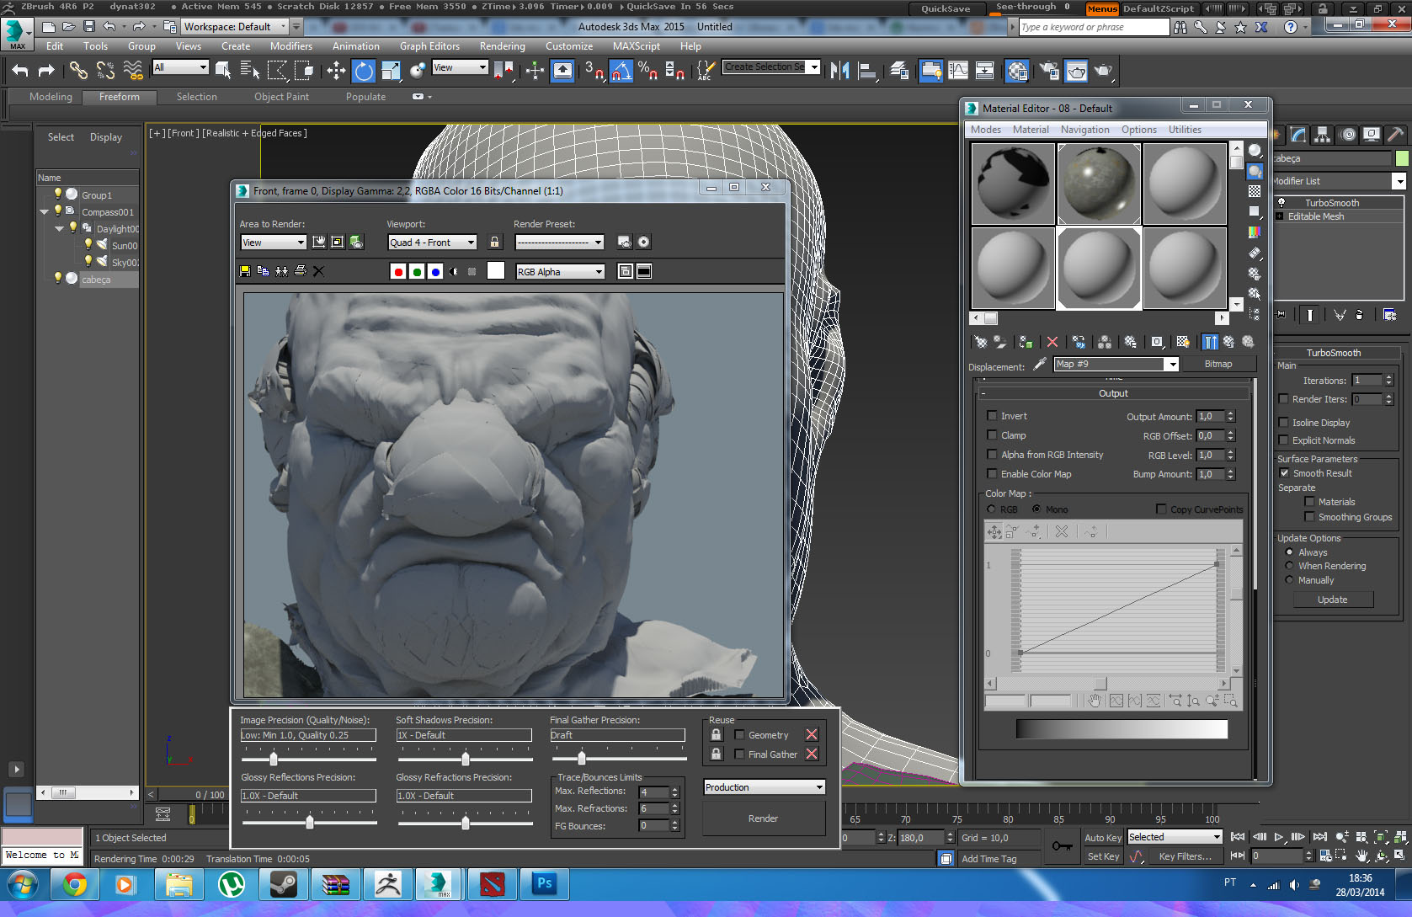Toggle the Percent Snap icon

[647, 71]
